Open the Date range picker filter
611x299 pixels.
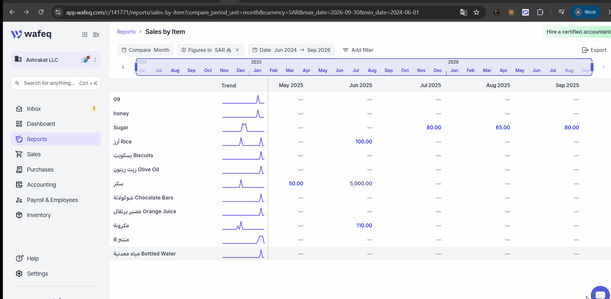pos(291,50)
